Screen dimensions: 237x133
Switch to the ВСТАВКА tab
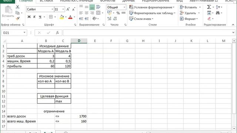pos(46,1)
